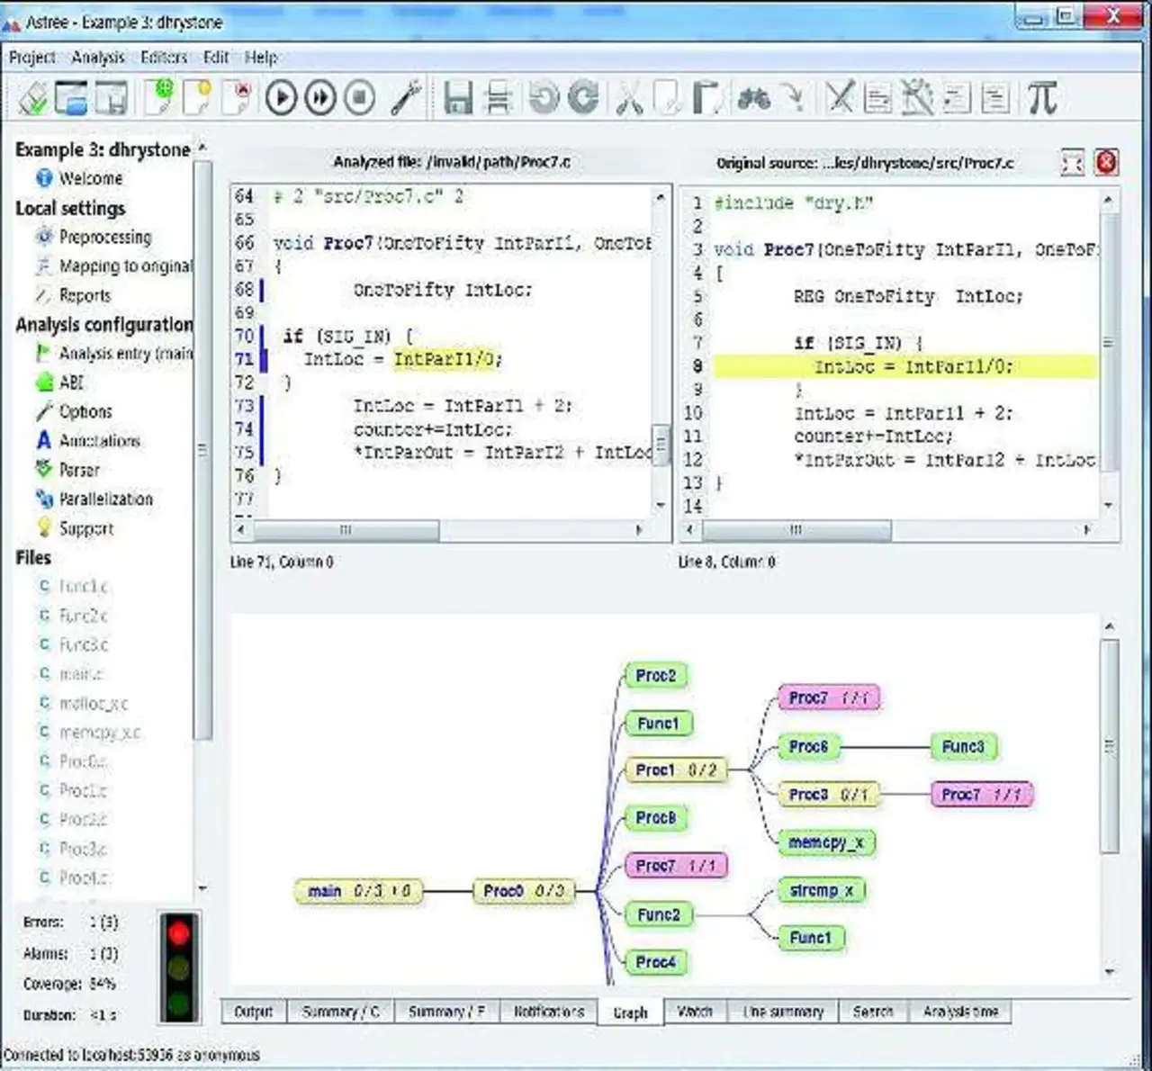Viewport: 1152px width, 1071px height.
Task: Switch to the Output tab
Action: click(x=254, y=1012)
